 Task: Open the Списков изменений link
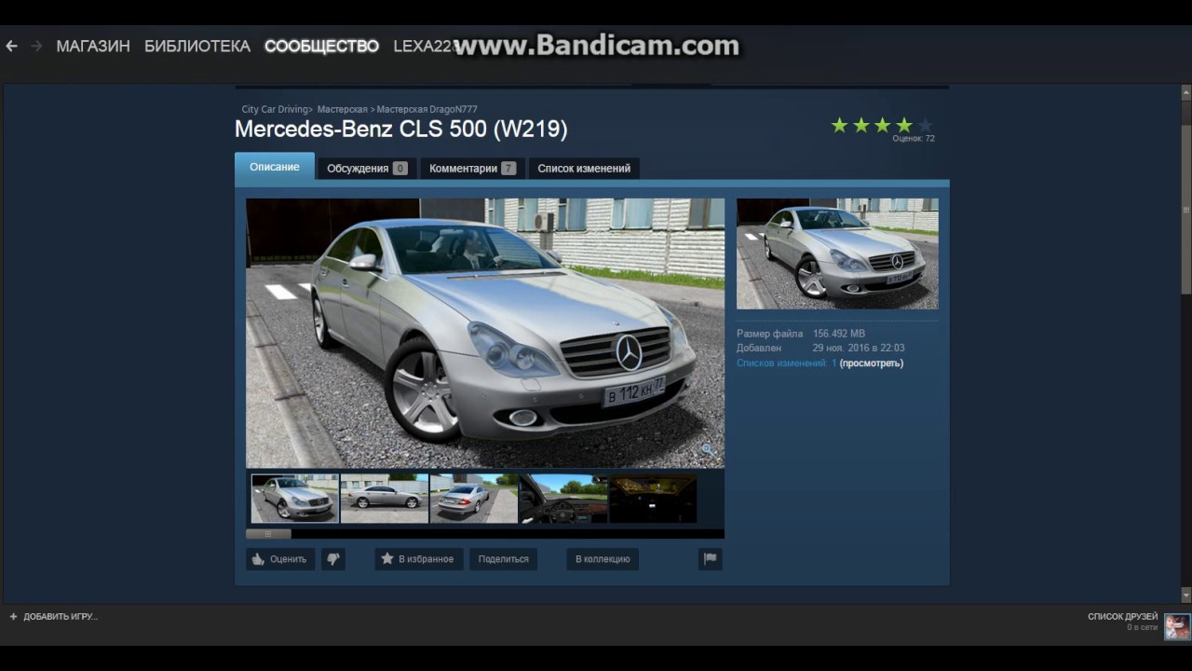[787, 363]
